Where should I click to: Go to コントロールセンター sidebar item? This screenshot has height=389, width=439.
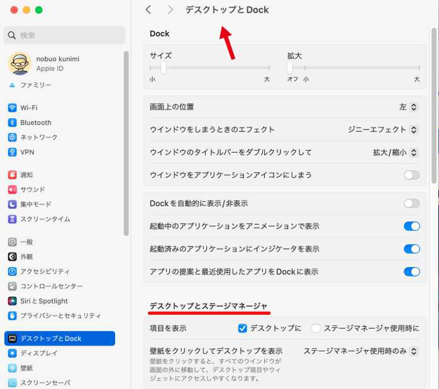(x=51, y=286)
